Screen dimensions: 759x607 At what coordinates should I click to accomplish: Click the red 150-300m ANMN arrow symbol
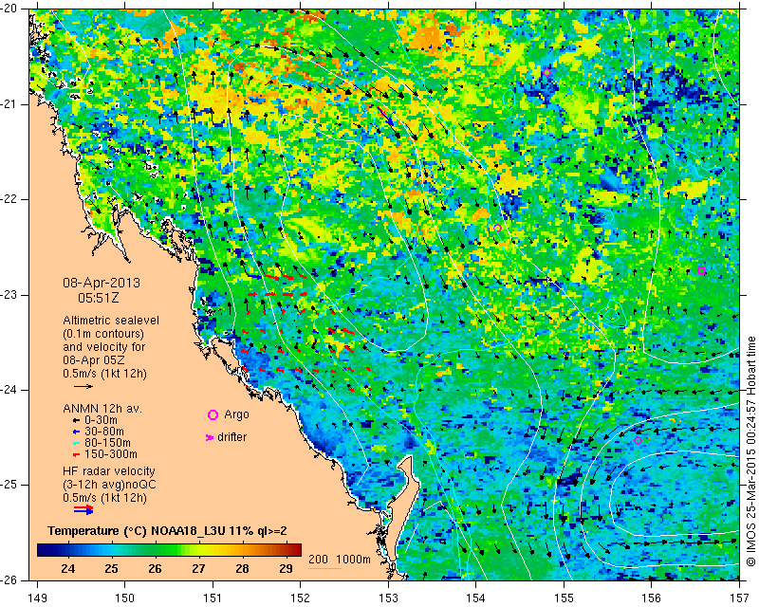[x=76, y=455]
